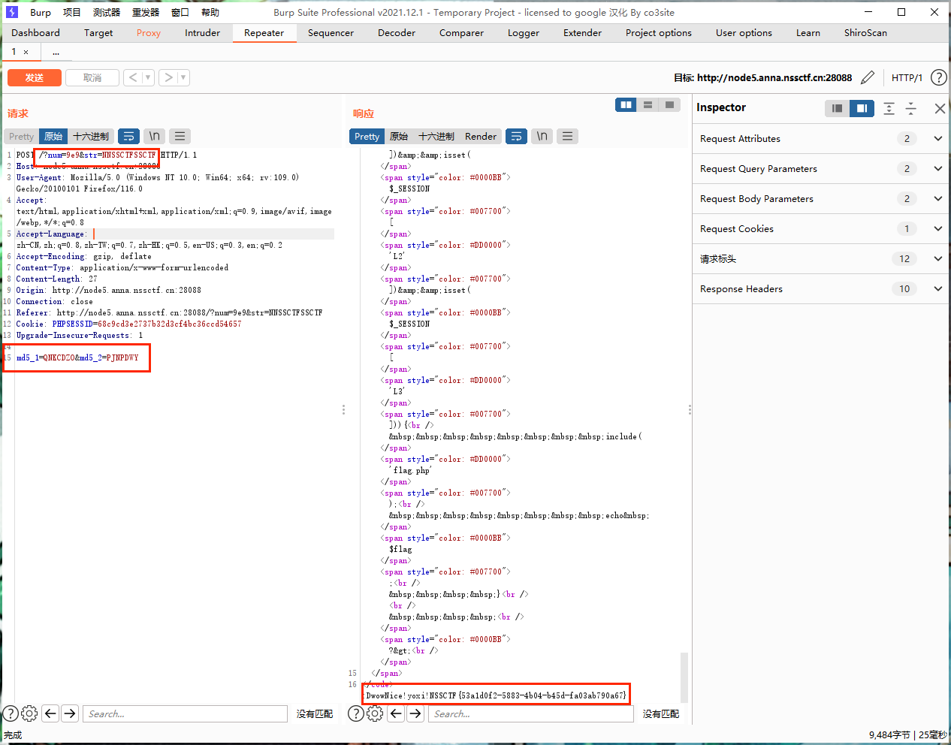This screenshot has height=745, width=951.
Task: Select 原始 view in response pane
Action: [x=399, y=136]
